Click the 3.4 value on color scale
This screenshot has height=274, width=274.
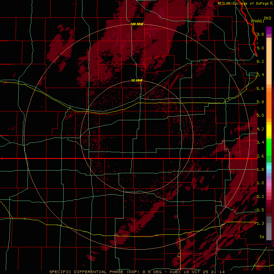pos(260,142)
